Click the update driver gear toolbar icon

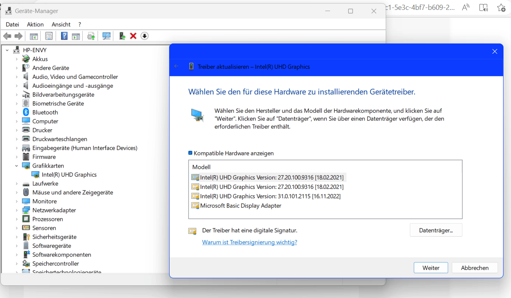91,36
